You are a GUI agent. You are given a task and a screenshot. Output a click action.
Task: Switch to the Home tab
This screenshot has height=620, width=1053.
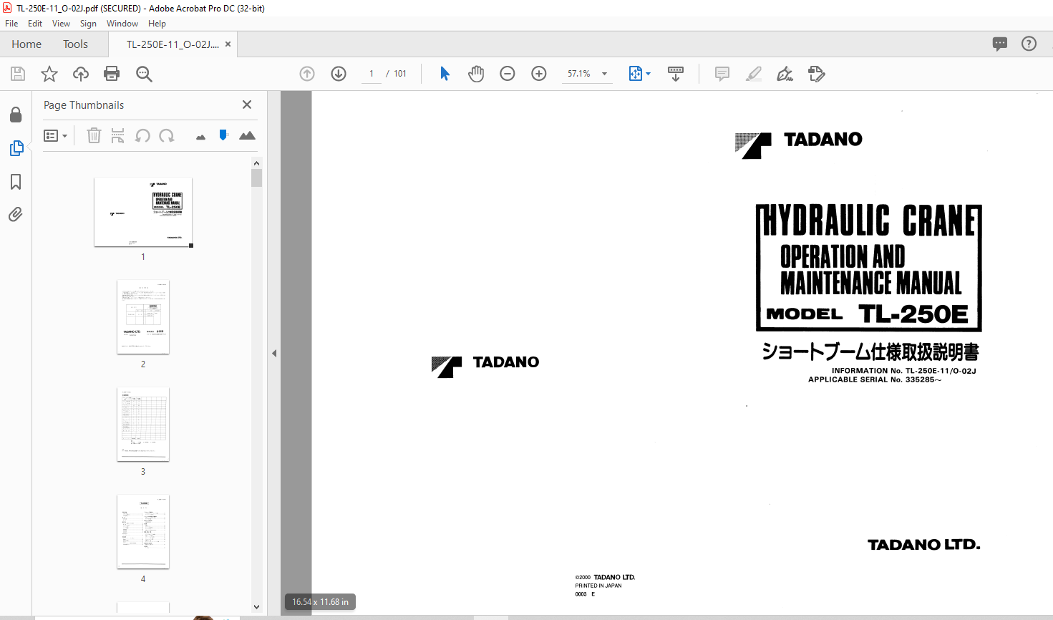point(26,44)
